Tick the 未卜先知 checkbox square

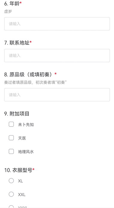coord(11,124)
